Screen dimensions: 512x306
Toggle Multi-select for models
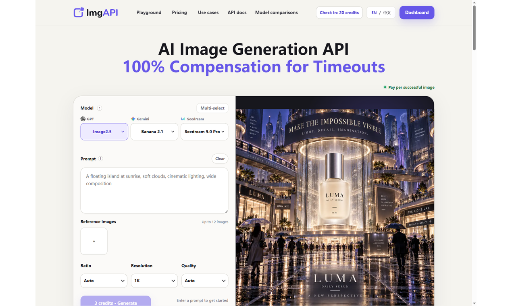[x=212, y=108]
